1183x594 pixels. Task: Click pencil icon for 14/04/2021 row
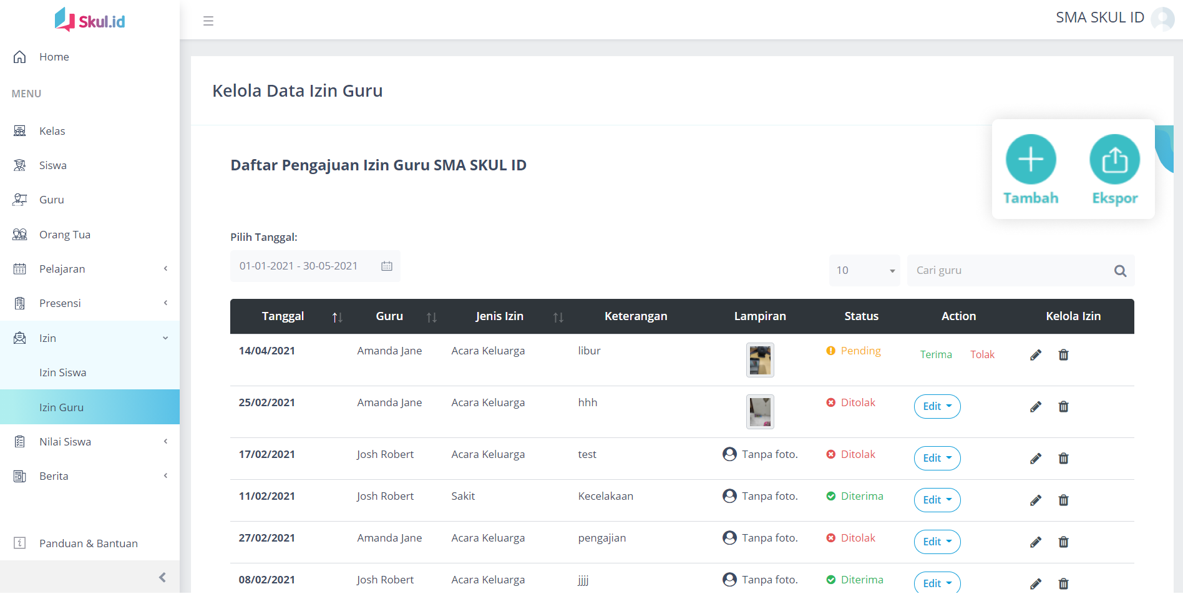click(x=1036, y=355)
